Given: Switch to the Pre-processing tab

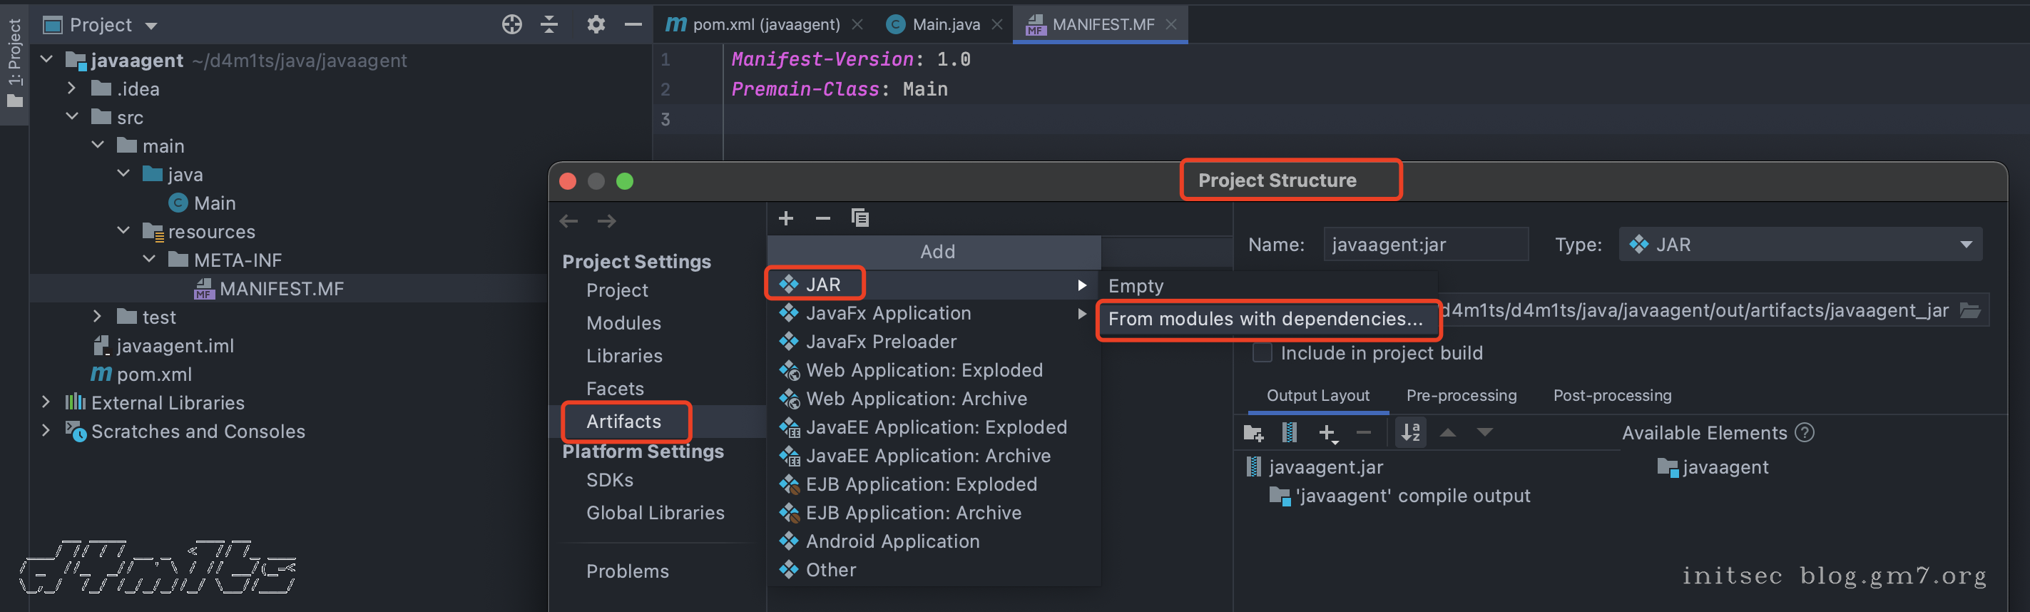Looking at the screenshot, I should [1461, 395].
